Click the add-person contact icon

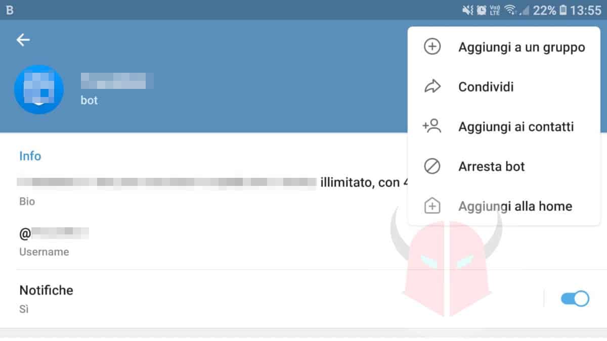tap(432, 126)
